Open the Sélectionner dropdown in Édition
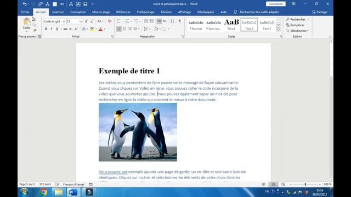The width and height of the screenshot is (351, 197). [298, 31]
